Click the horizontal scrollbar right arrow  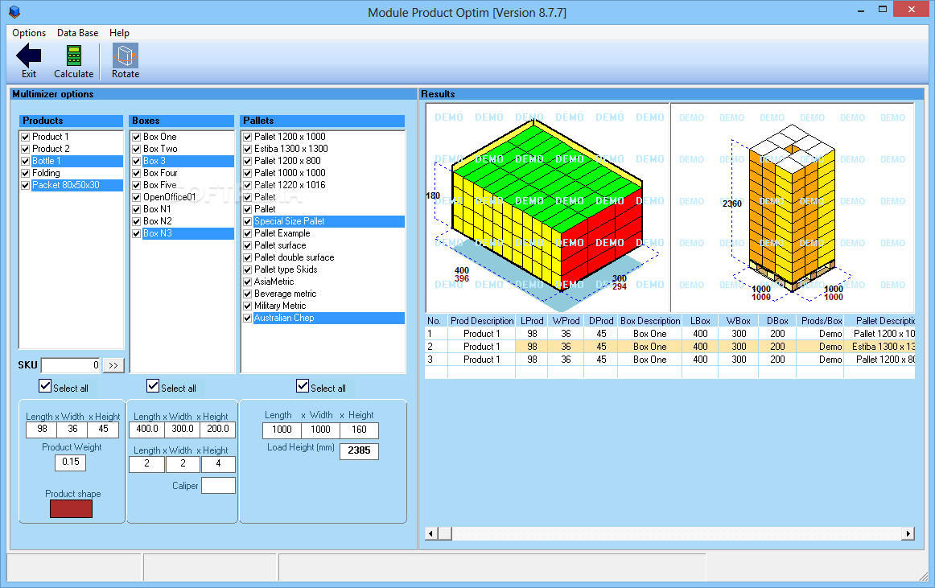(x=908, y=533)
